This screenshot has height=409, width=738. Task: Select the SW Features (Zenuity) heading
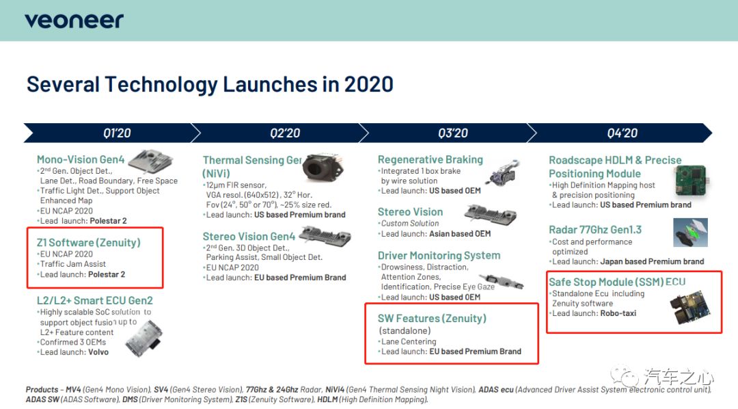tap(432, 319)
